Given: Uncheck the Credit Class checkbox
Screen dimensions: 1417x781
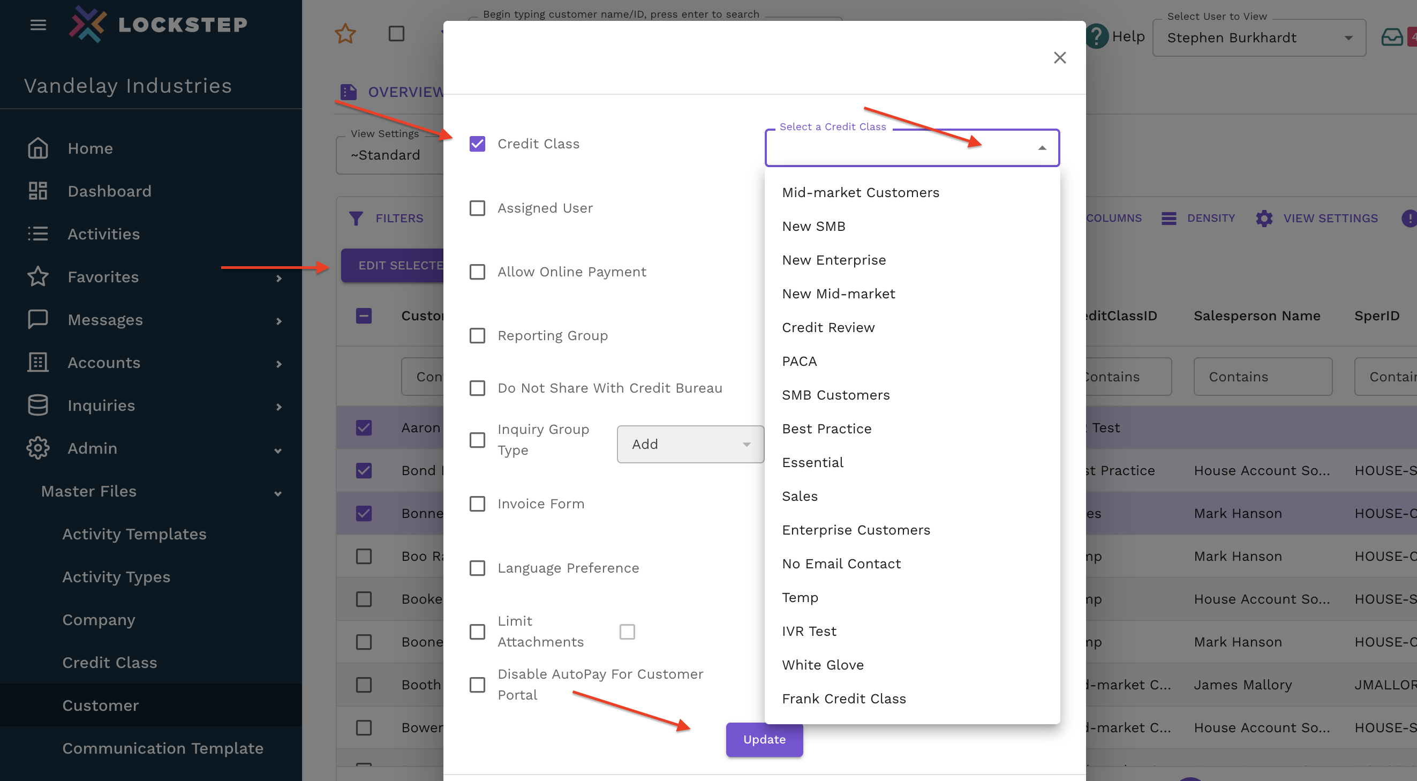Looking at the screenshot, I should pyautogui.click(x=477, y=144).
